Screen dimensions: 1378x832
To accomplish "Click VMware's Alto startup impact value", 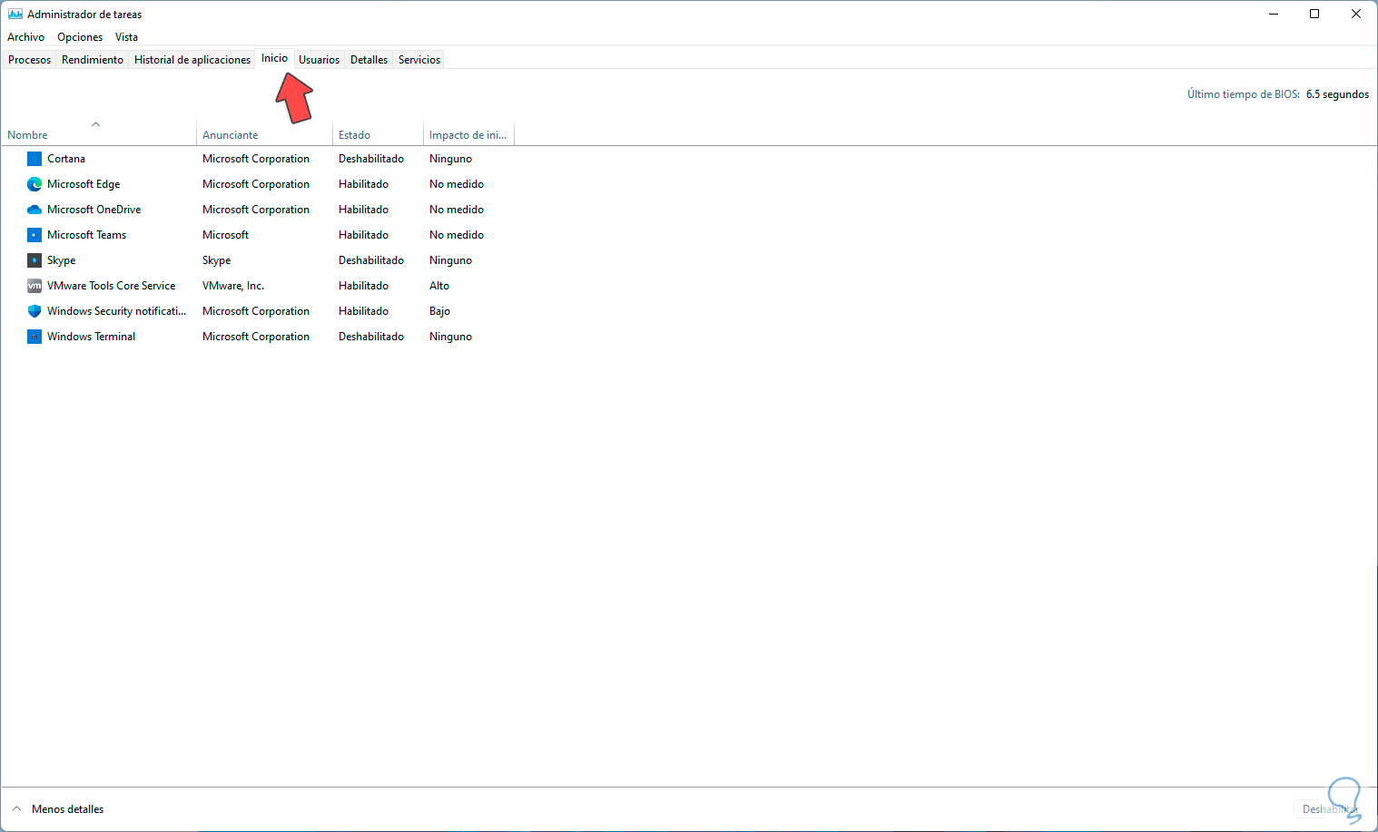I will tap(439, 286).
